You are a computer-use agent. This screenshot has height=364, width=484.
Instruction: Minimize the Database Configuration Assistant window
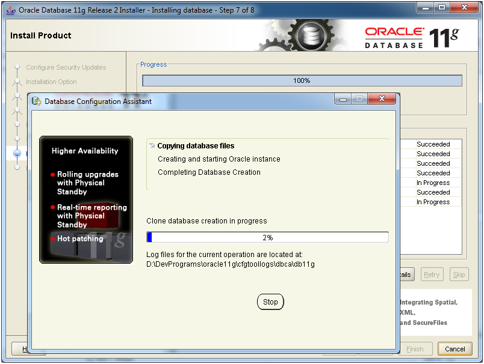(343, 99)
